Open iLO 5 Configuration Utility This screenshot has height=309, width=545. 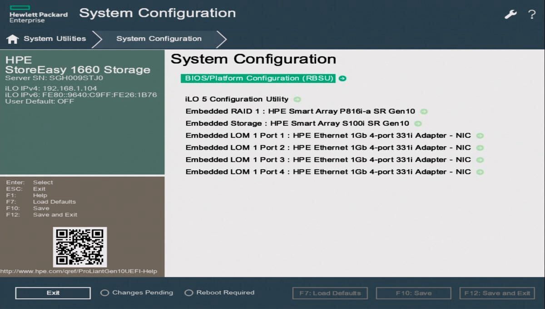tap(237, 99)
